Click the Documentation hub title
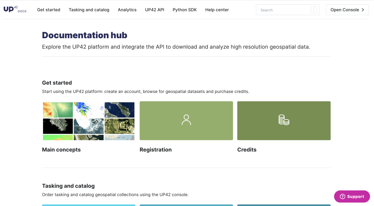This screenshot has height=206, width=374. (x=85, y=35)
